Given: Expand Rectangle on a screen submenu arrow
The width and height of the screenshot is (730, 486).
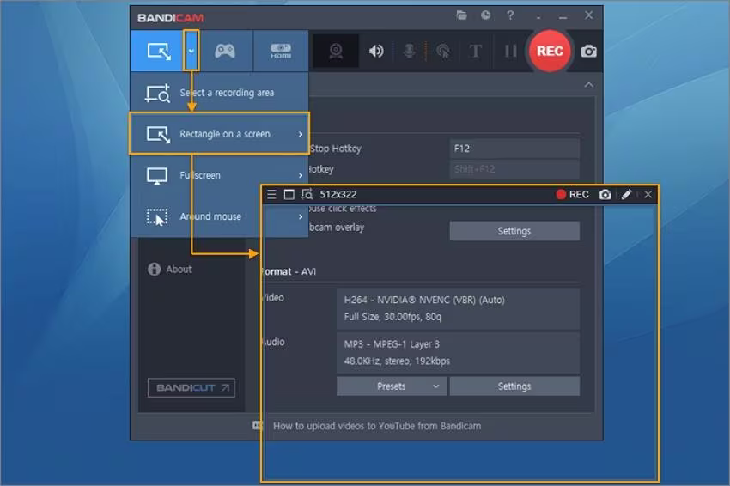Looking at the screenshot, I should (x=301, y=134).
